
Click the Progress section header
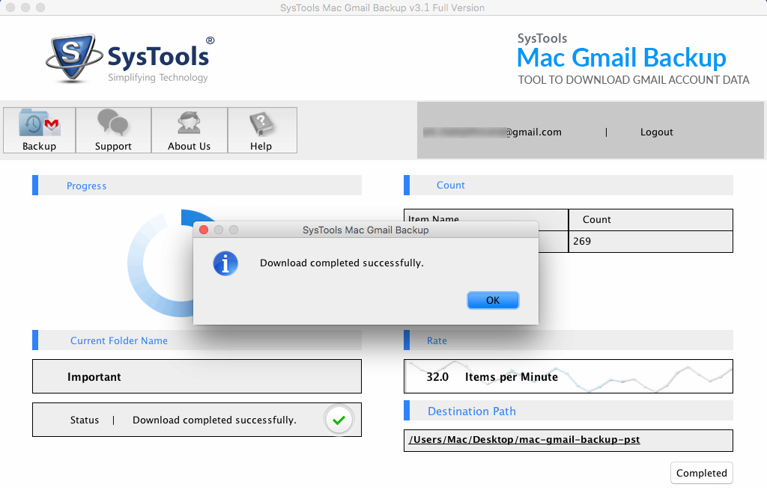tap(197, 186)
